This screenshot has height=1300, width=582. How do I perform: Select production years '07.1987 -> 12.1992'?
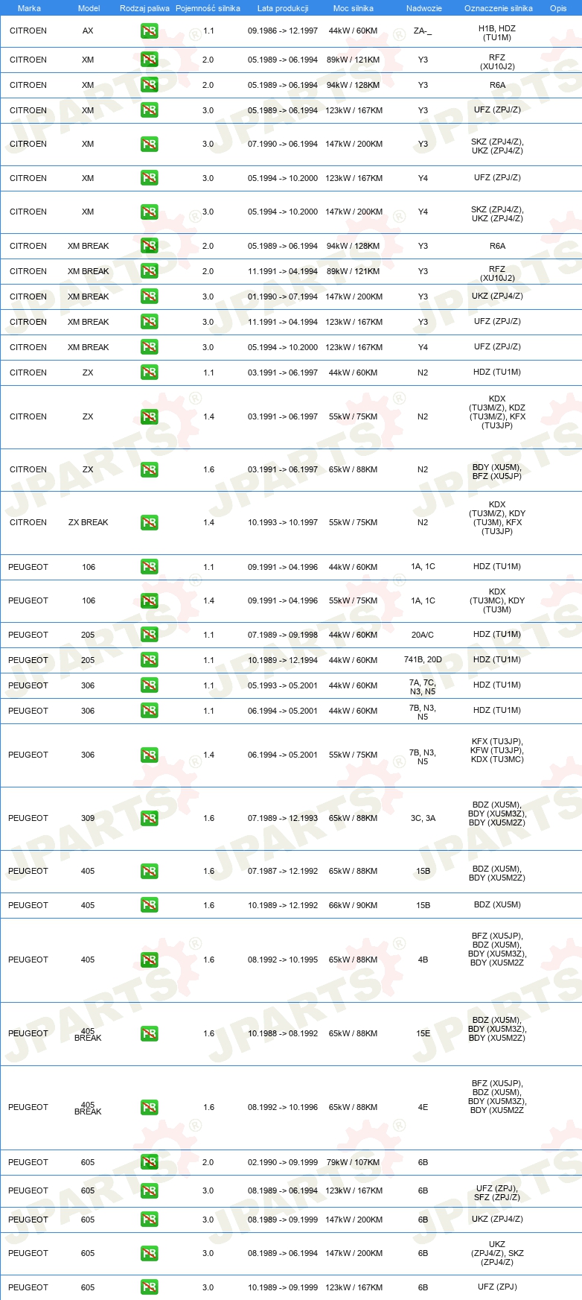(283, 871)
